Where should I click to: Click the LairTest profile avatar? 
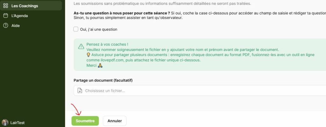click(5, 123)
